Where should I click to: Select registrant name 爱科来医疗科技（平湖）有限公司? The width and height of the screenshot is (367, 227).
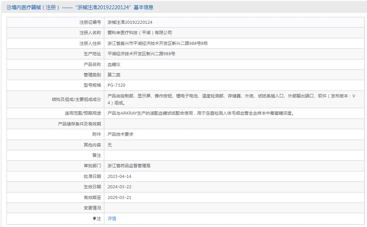[140, 33]
